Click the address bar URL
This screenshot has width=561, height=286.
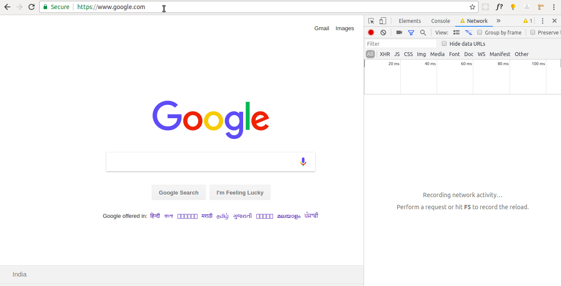point(111,7)
